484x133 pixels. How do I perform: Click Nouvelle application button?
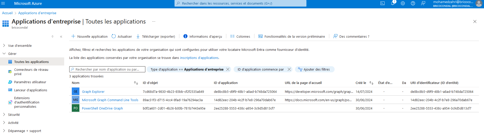tap(90, 36)
